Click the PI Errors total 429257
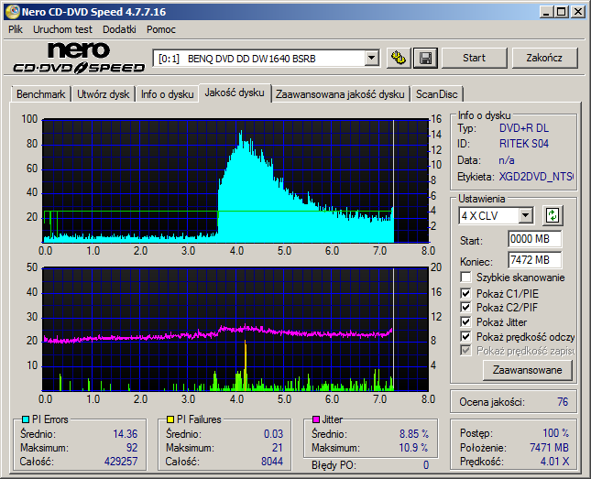The width and height of the screenshot is (591, 479). [x=121, y=462]
